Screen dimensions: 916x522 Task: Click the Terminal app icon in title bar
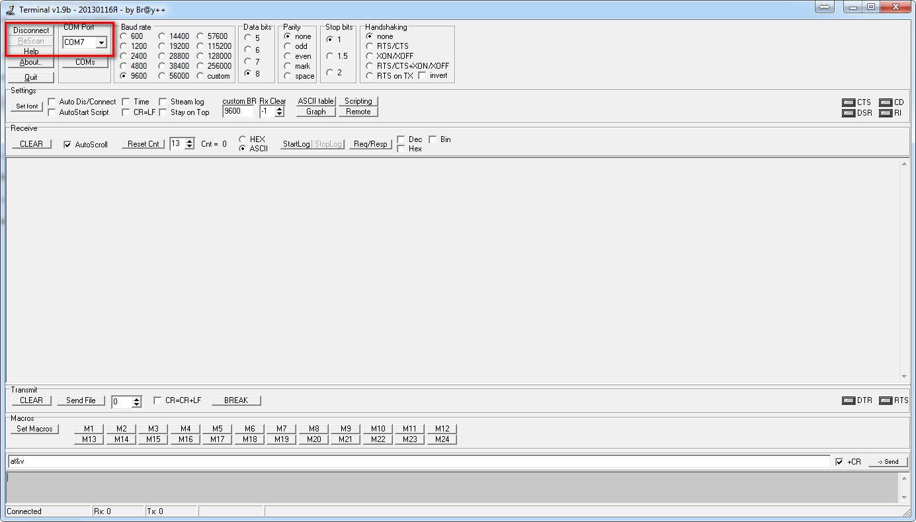coord(10,8)
